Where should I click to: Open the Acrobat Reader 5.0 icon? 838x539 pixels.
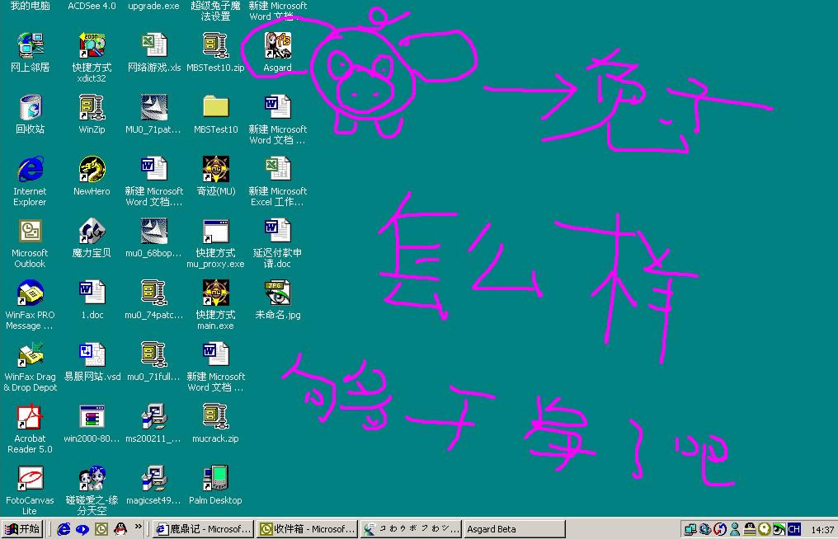coord(31,417)
